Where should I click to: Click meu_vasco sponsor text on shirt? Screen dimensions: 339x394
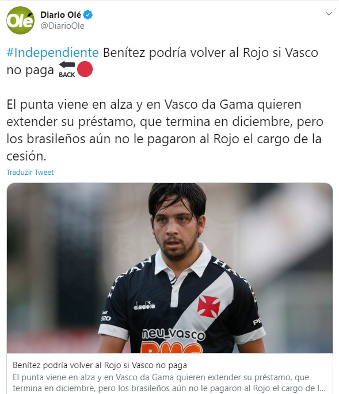173,334
